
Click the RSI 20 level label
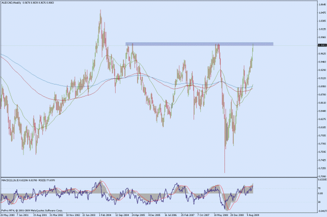pyautogui.click(x=319, y=202)
